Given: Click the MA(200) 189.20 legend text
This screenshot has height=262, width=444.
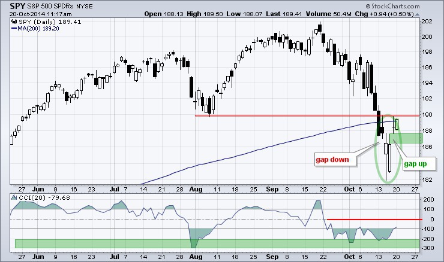Looking at the screenshot, I should pos(38,29).
